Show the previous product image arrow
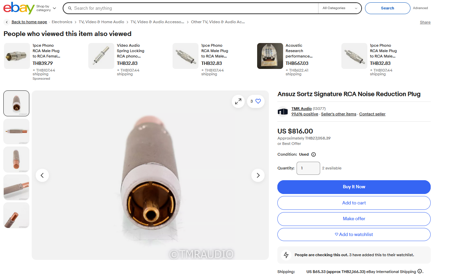Screen dimensions: 459x274 click(x=42, y=175)
